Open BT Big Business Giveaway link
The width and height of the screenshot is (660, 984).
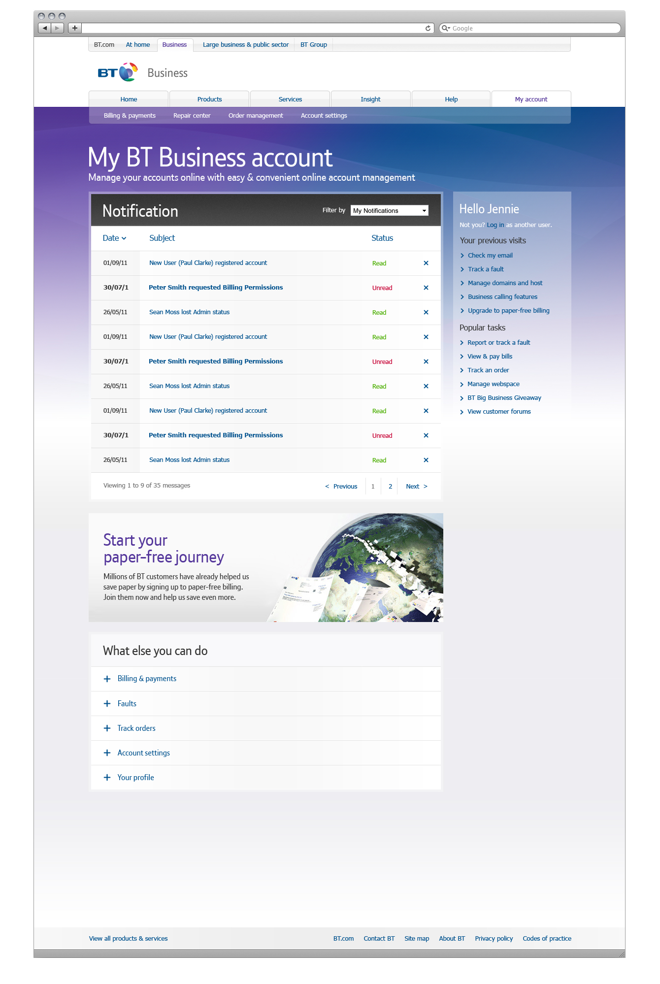coord(504,398)
